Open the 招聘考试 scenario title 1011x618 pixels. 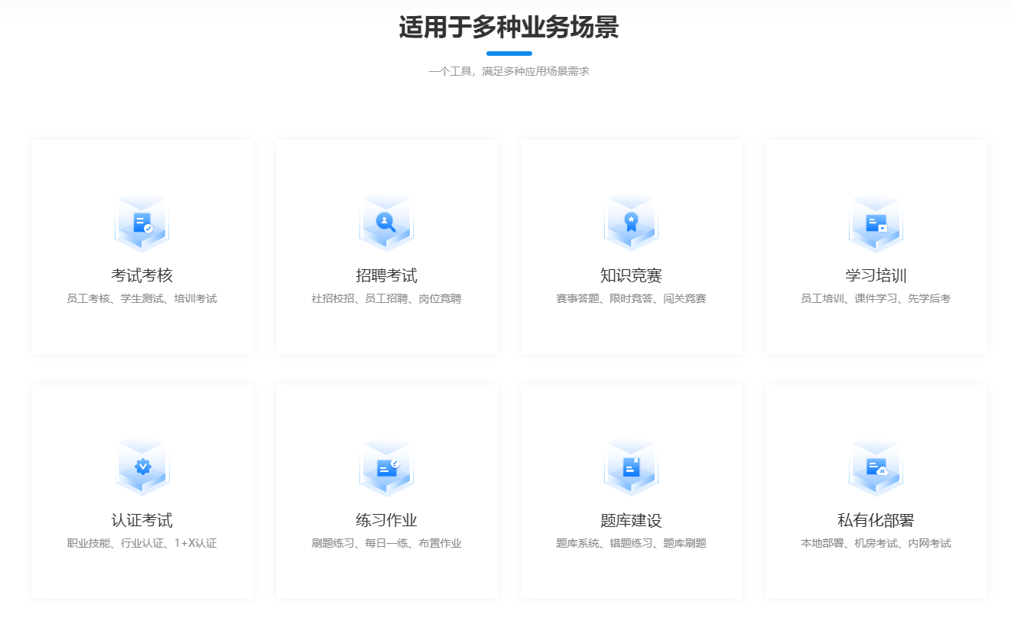[386, 275]
